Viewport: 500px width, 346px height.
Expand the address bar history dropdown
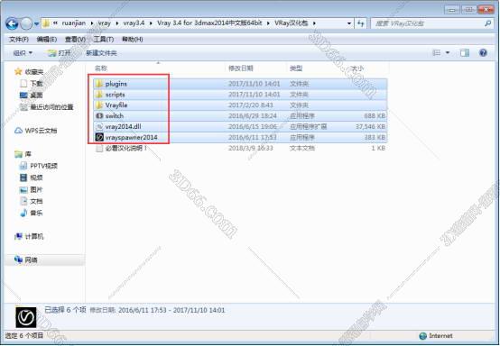(349, 23)
